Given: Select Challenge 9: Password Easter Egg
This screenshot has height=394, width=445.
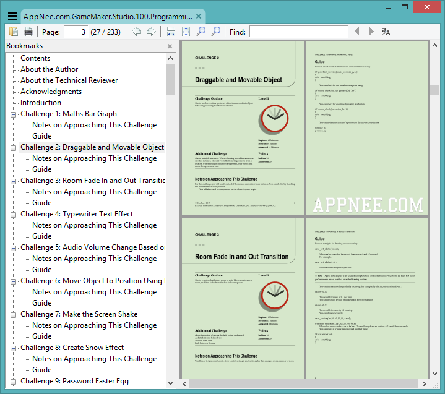Looking at the screenshot, I should (74, 381).
